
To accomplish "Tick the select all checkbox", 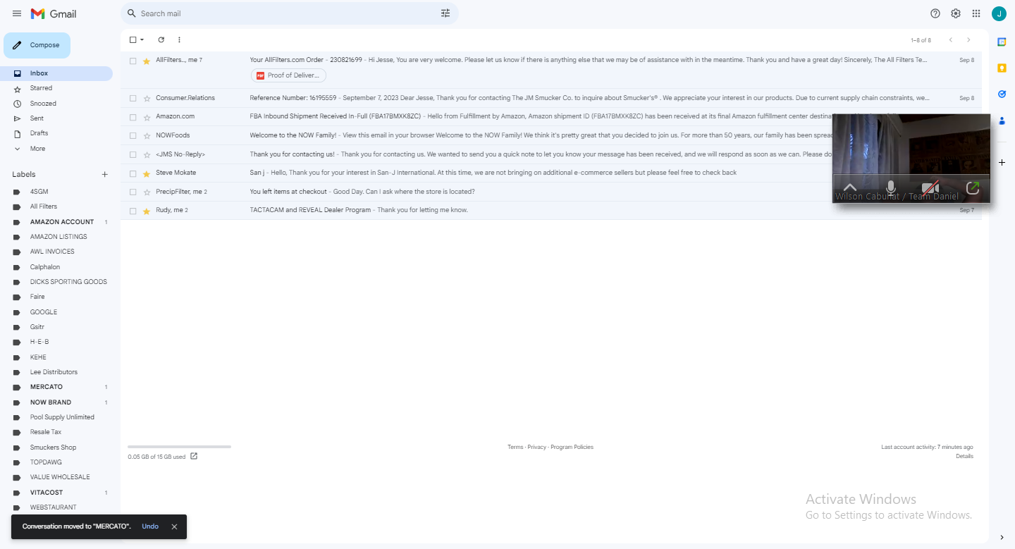I will coord(133,40).
